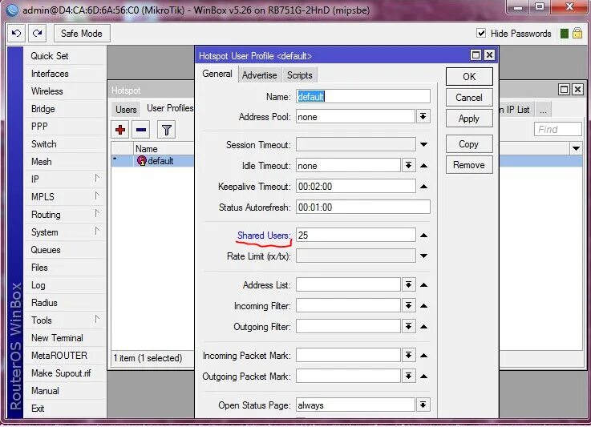Screen dimensions: 591x427
Task: Open the Users tab in Hotspot
Action: (126, 110)
